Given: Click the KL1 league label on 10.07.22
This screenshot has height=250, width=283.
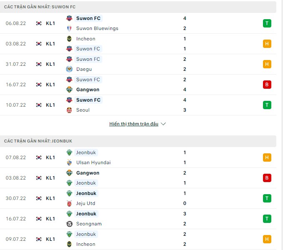Looking at the screenshot, I should tap(51, 105).
